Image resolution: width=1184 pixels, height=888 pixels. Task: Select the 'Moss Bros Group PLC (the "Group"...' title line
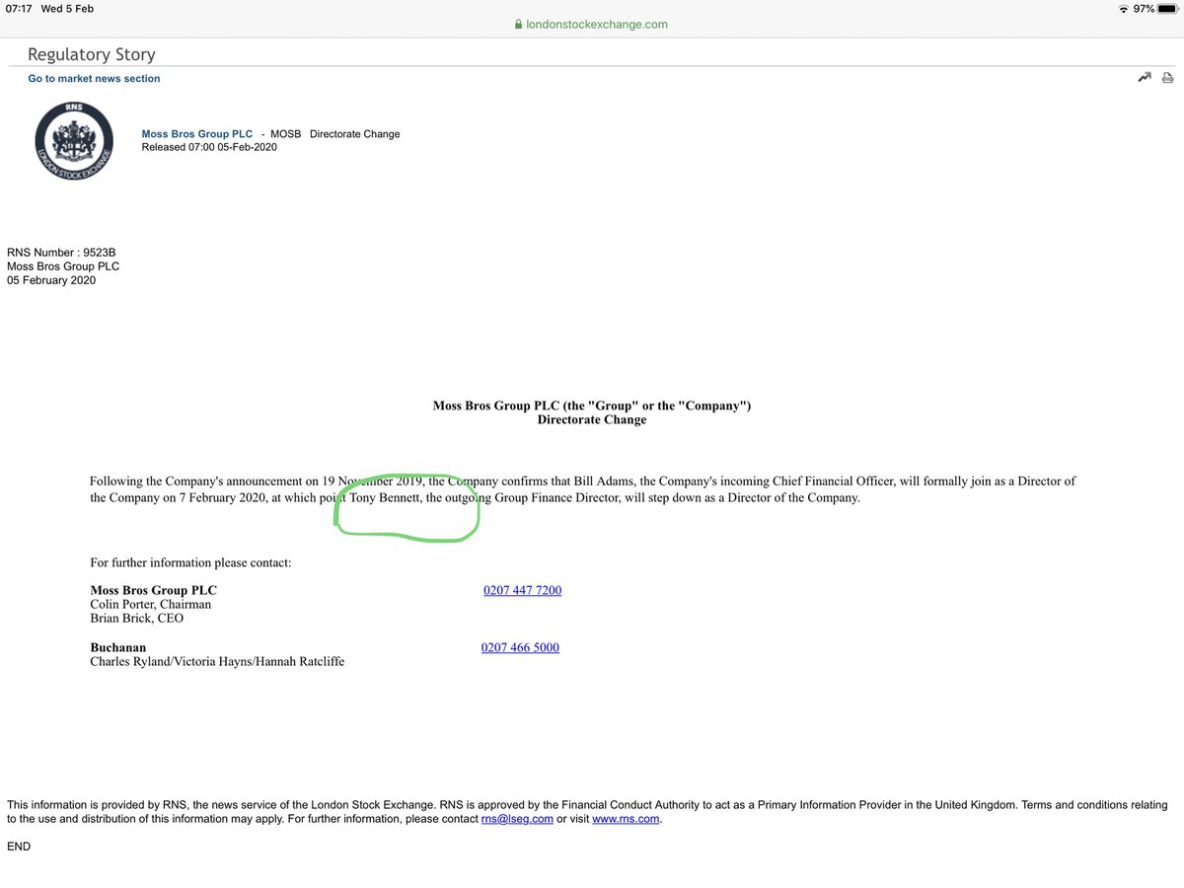tap(592, 406)
